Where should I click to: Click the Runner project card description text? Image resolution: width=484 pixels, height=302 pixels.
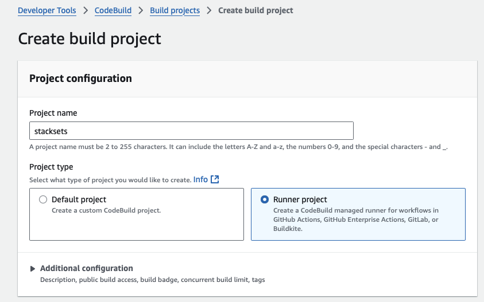356,219
